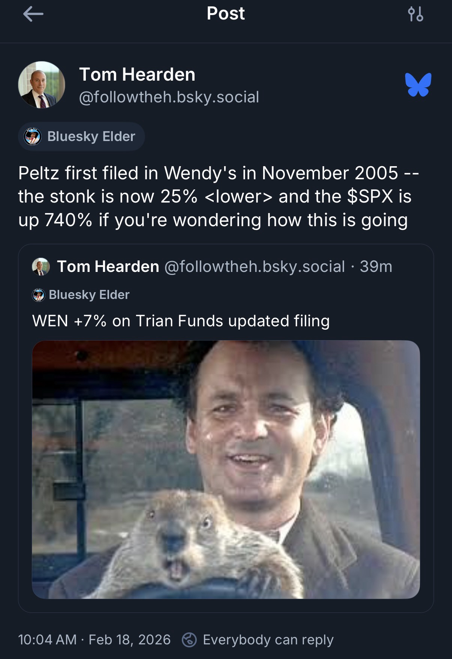Click the @followtheh.bsky.social handle under the name
Viewport: 452px width, 659px height.
pos(169,97)
